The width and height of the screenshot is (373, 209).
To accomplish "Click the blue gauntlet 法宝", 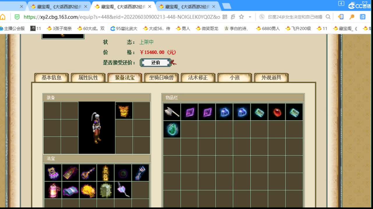I will (140, 173).
